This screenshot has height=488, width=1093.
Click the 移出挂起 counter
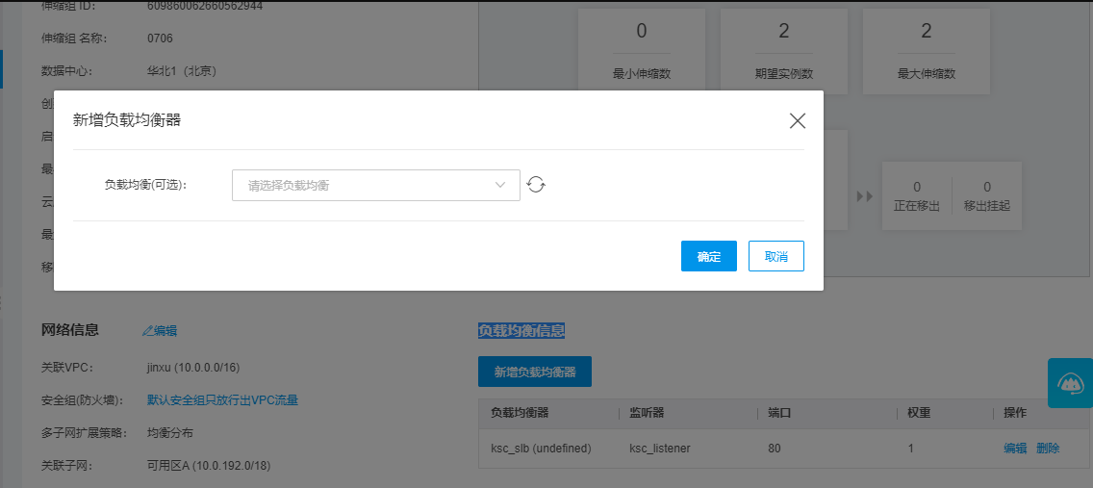tap(986, 195)
